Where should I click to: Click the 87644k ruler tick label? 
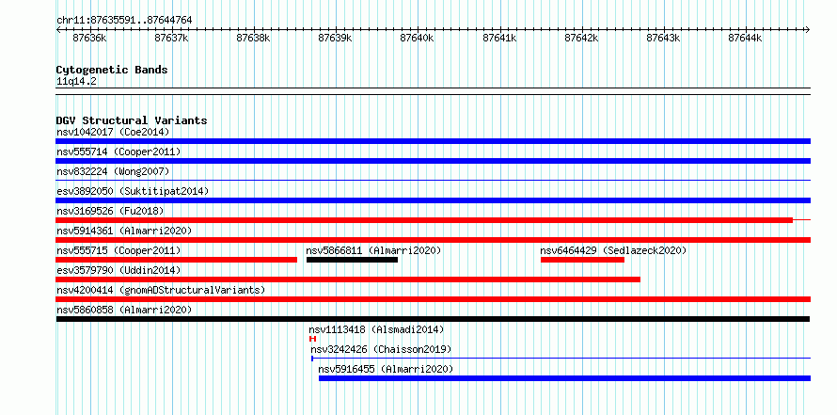(745, 38)
